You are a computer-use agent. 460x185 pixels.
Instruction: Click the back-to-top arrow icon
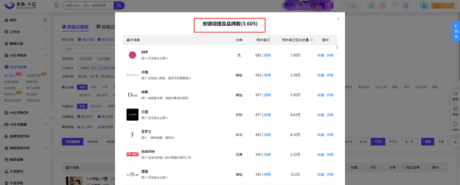click(x=455, y=142)
